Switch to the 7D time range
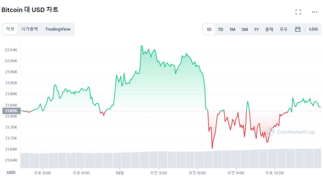 tap(220, 29)
